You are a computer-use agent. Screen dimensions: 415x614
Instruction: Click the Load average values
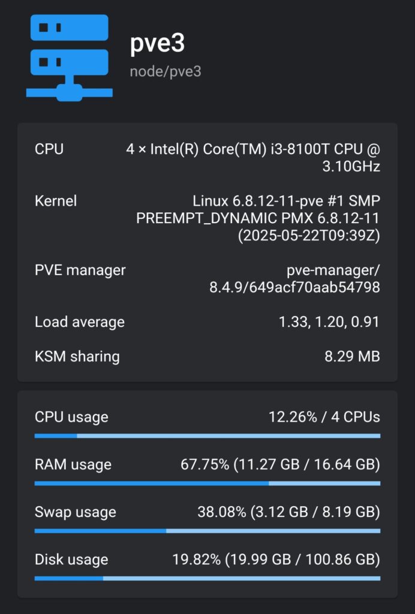[329, 322]
